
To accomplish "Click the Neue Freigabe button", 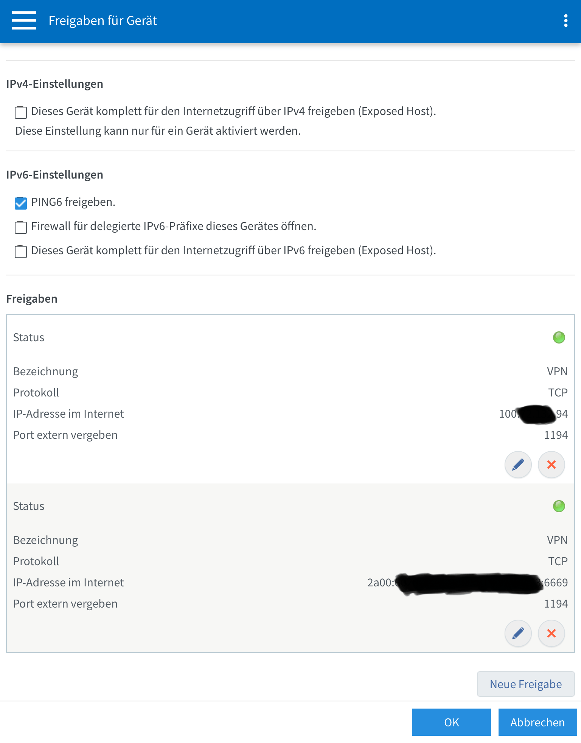I will point(526,684).
